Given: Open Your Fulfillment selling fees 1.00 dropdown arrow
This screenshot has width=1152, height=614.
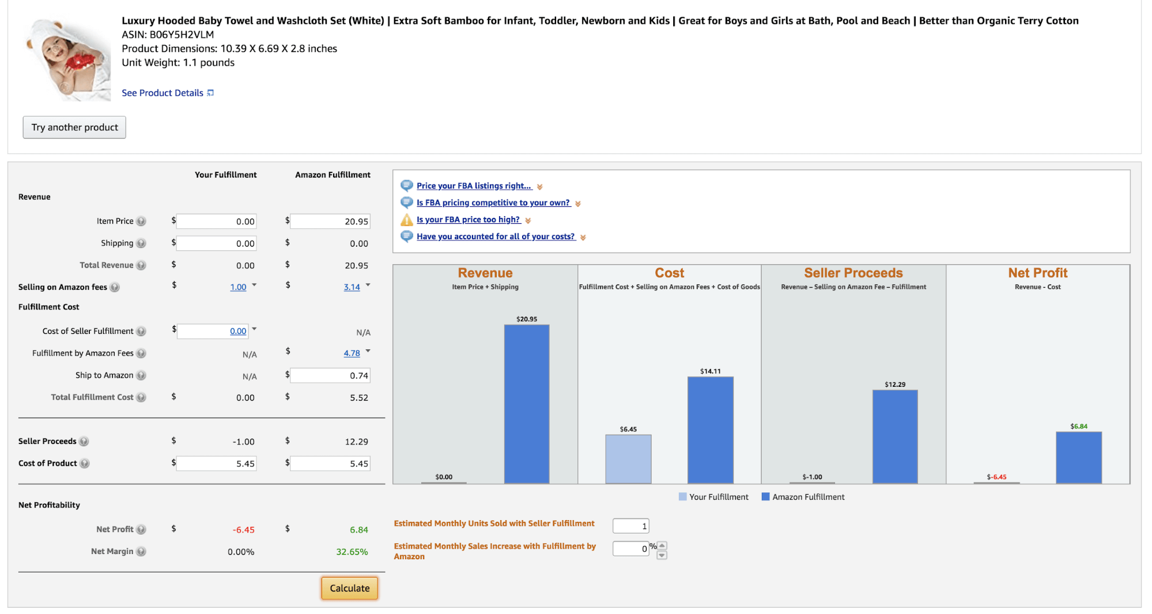Looking at the screenshot, I should coord(254,285).
